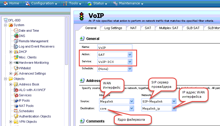This screenshot has width=220, height=126.
Task: Click the VoIP traffic light icon
Action: (81, 16)
